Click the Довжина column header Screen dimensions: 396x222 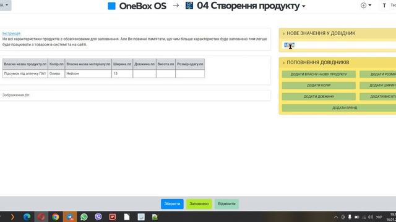pyautogui.click(x=144, y=64)
